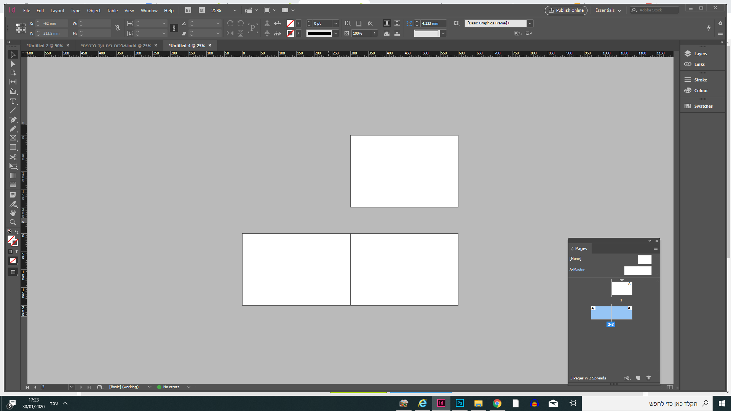Select the Hand tool
Screen dimensions: 731x411
[13, 213]
